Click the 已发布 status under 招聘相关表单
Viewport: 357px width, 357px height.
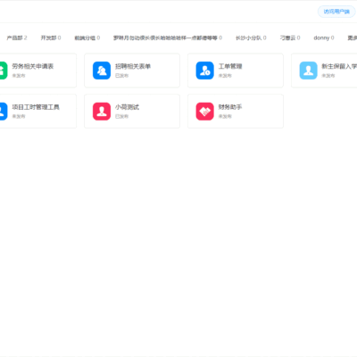click(x=121, y=76)
